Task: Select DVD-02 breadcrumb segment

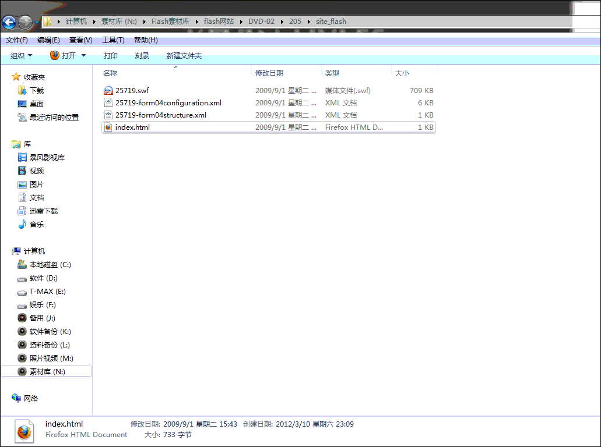Action: (261, 22)
